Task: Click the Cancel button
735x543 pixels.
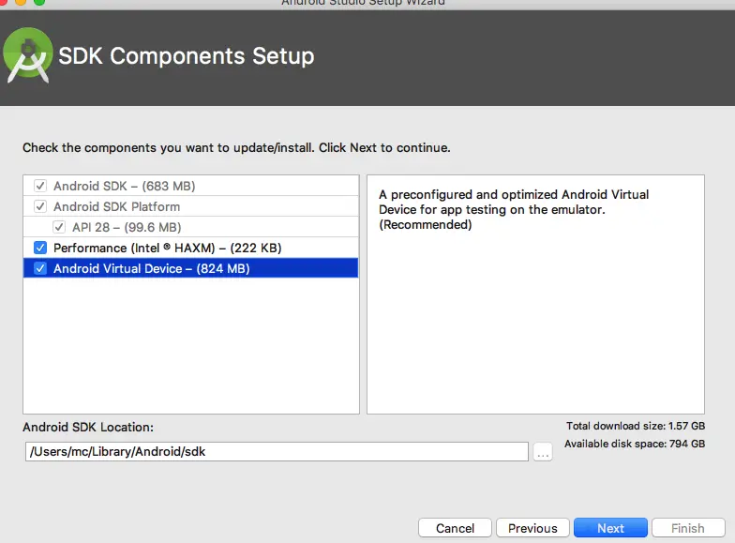Action: (x=455, y=528)
